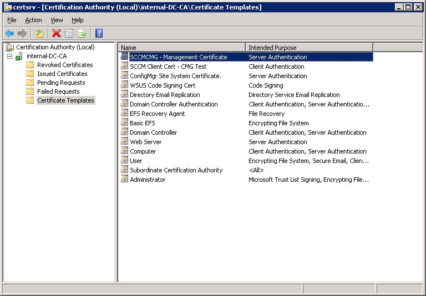Click the User template icon
This screenshot has width=426, height=296.
click(x=124, y=160)
